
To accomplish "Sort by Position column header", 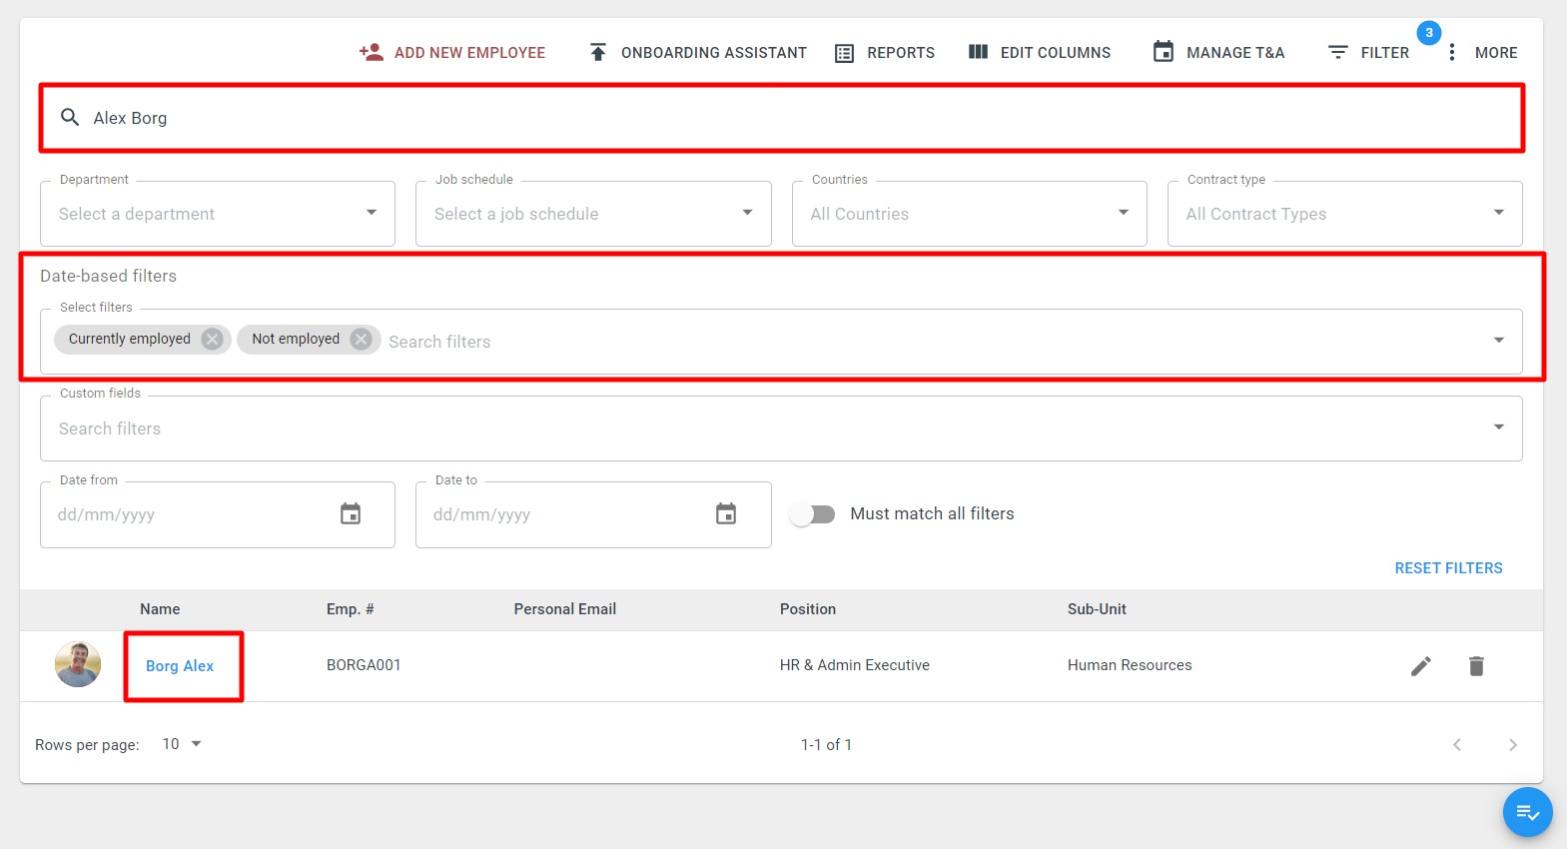I will click(x=808, y=609).
